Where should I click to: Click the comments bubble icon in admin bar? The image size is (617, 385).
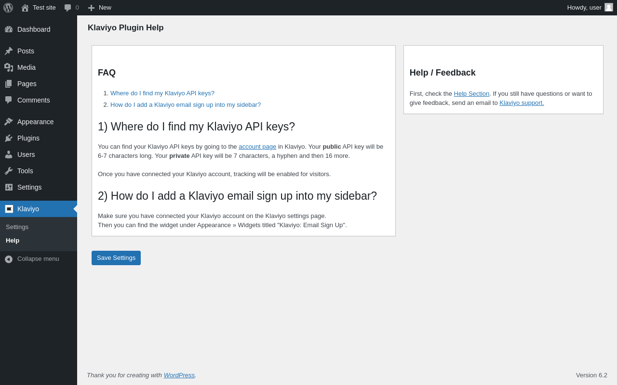coord(68,8)
